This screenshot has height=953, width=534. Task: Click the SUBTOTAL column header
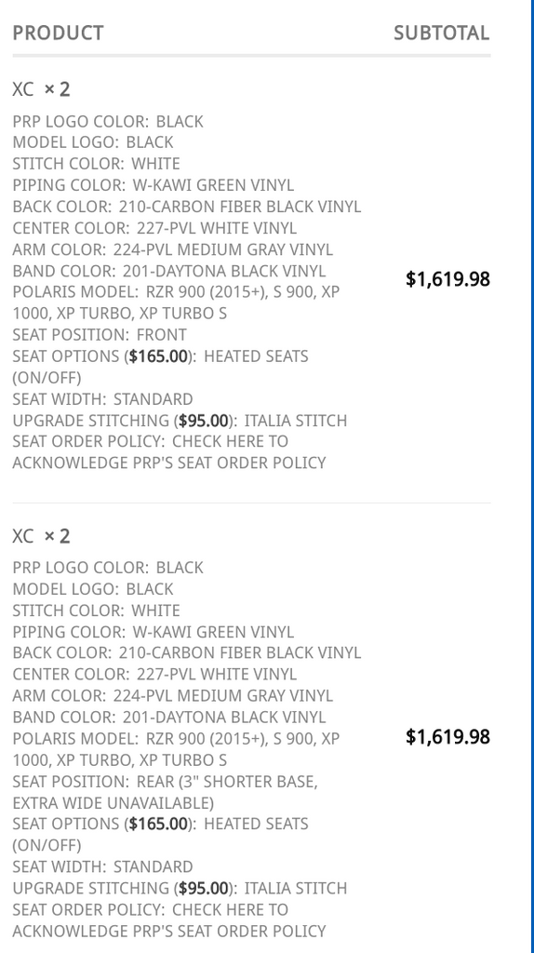pos(441,33)
